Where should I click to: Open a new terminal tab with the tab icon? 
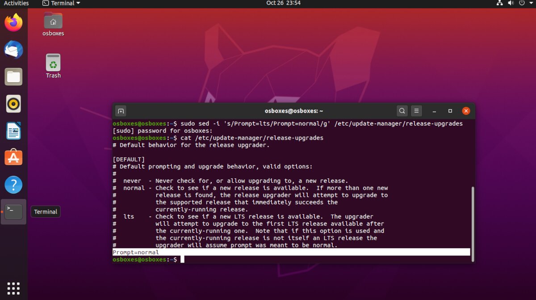[x=120, y=110]
